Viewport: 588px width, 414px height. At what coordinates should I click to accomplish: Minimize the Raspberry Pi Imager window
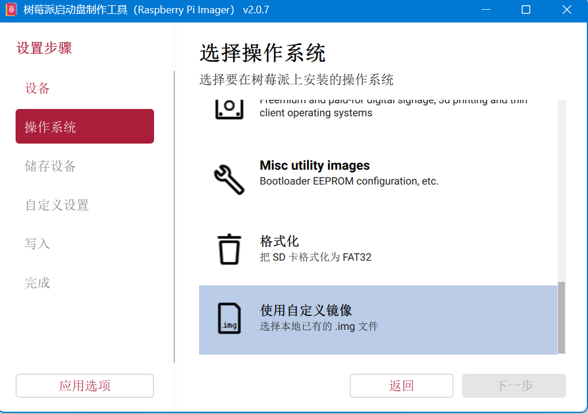tap(486, 10)
